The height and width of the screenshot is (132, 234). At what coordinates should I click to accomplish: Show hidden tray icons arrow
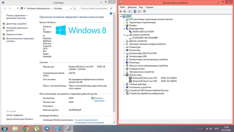(198, 129)
